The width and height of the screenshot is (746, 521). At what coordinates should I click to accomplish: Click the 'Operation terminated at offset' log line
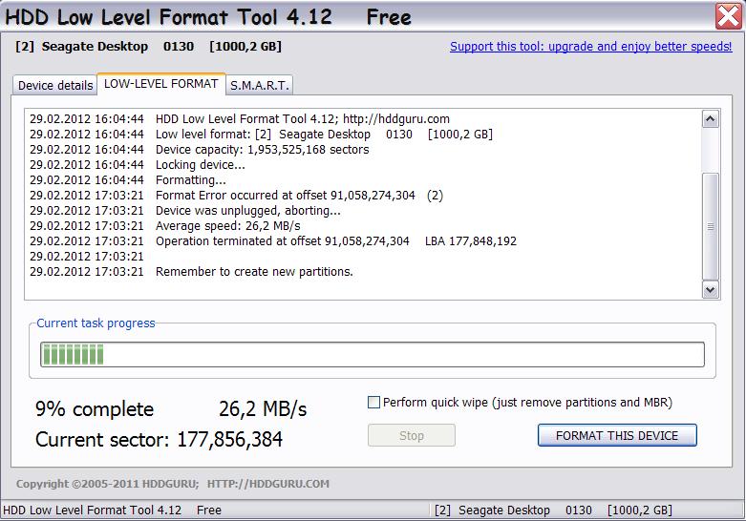[x=273, y=241]
